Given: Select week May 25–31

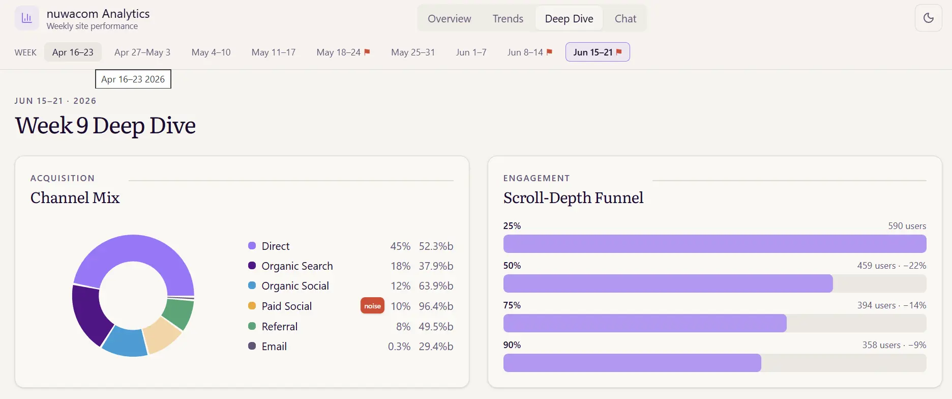Looking at the screenshot, I should (x=413, y=52).
